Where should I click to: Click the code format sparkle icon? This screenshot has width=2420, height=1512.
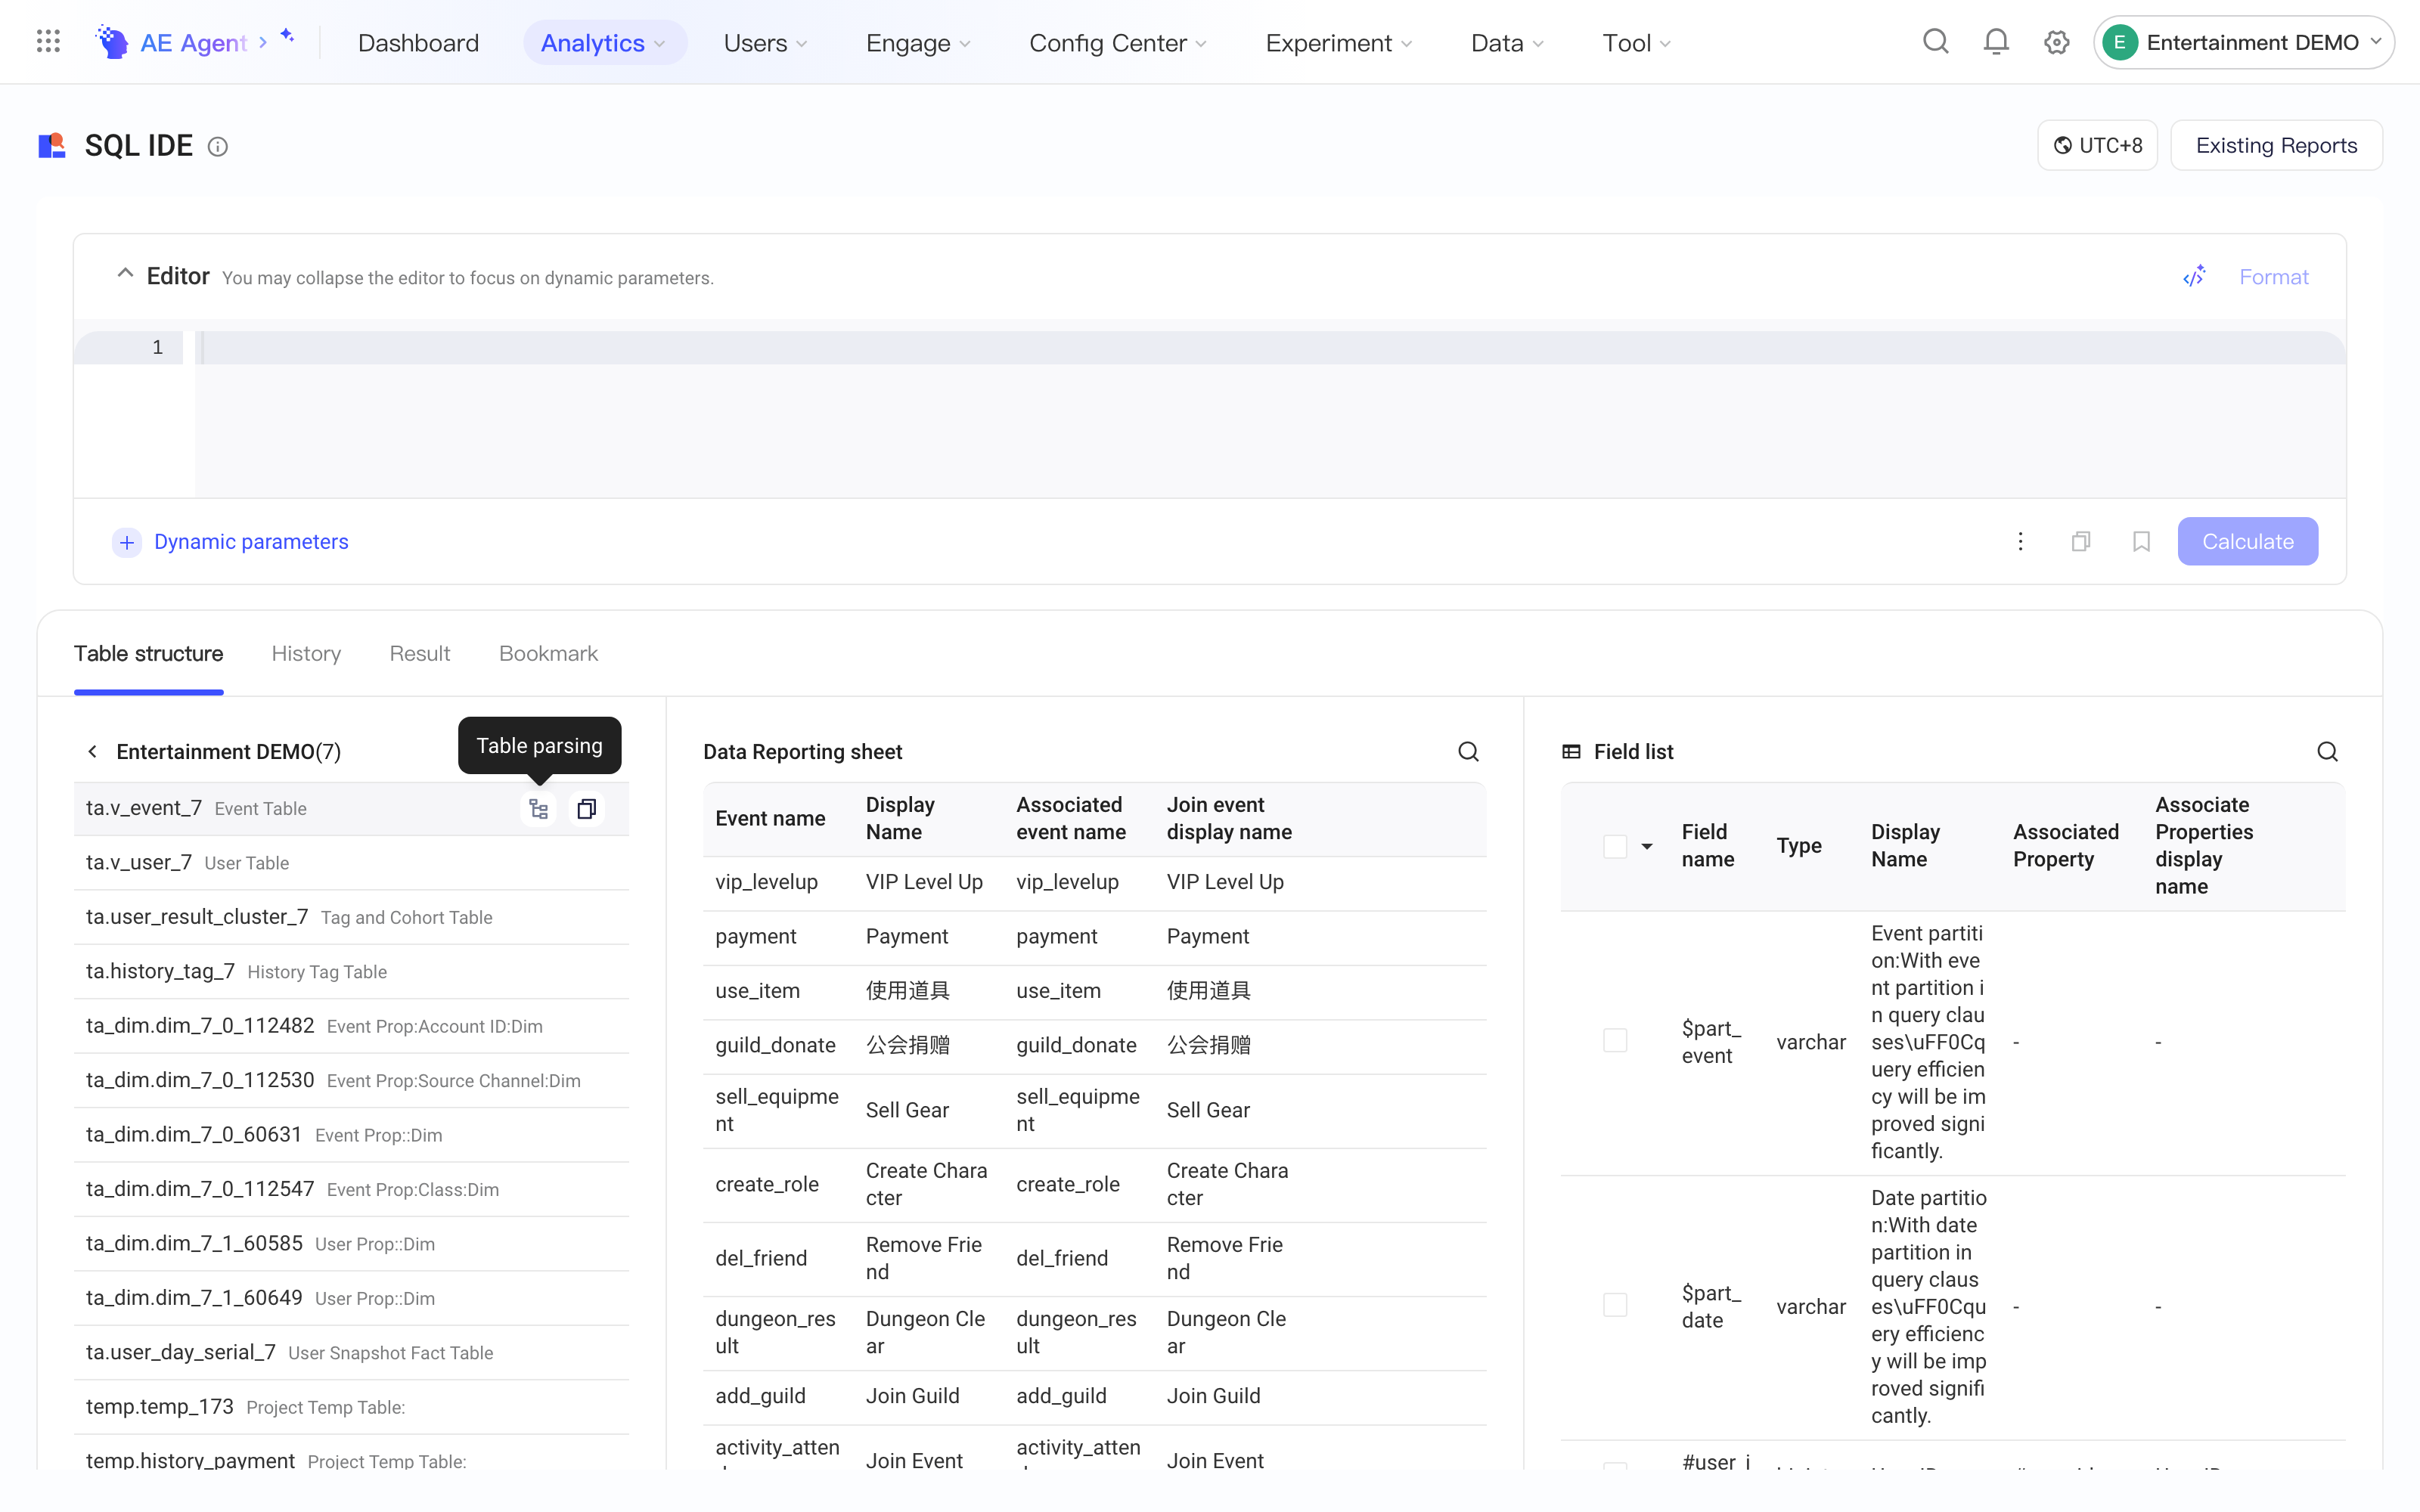click(2194, 277)
